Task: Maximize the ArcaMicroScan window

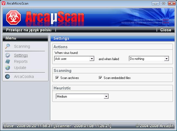Action: [x=163, y=4]
